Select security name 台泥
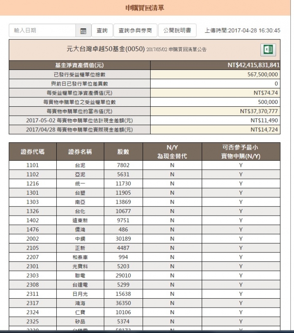 coord(80,165)
